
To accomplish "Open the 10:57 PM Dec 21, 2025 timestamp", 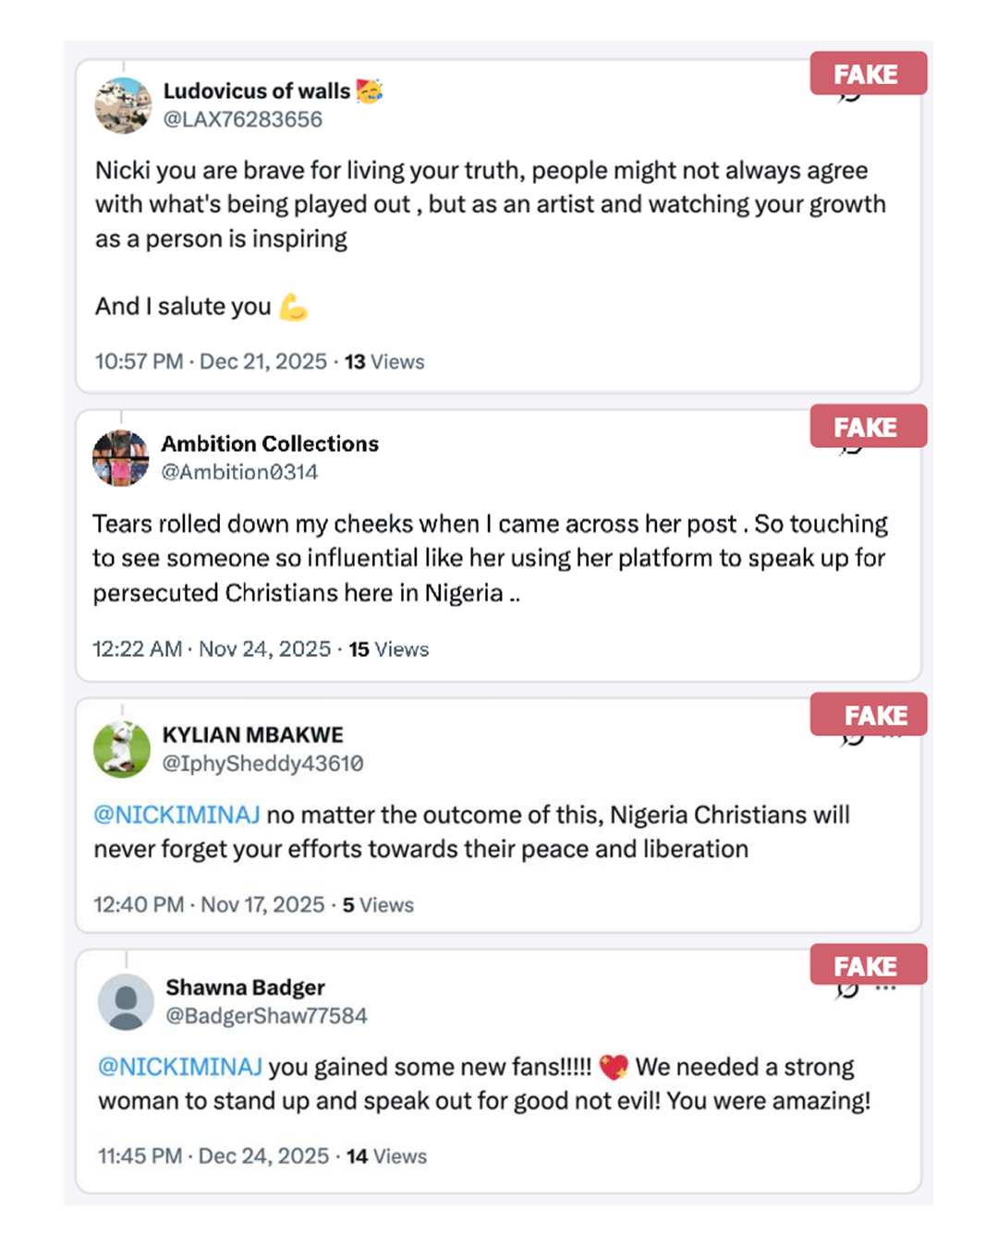I will 211,361.
